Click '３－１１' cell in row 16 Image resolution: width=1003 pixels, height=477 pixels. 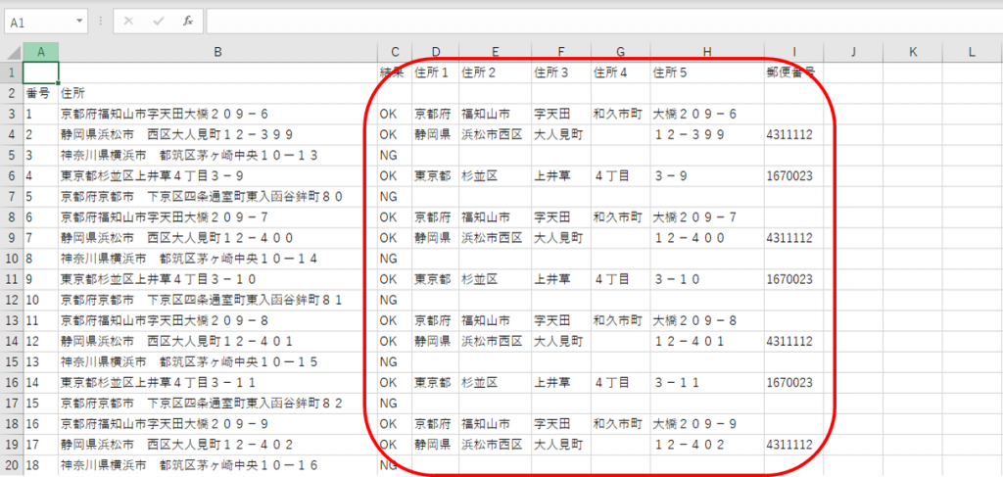point(707,383)
